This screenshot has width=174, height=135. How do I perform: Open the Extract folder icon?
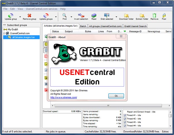[142, 15]
